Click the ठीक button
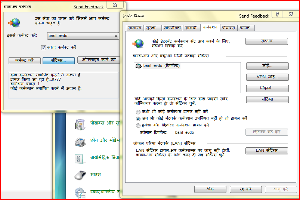The image size is (300, 200). (x=210, y=189)
